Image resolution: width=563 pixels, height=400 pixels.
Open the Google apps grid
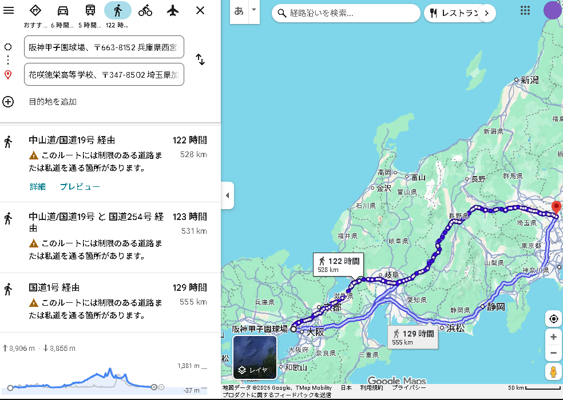525,10
